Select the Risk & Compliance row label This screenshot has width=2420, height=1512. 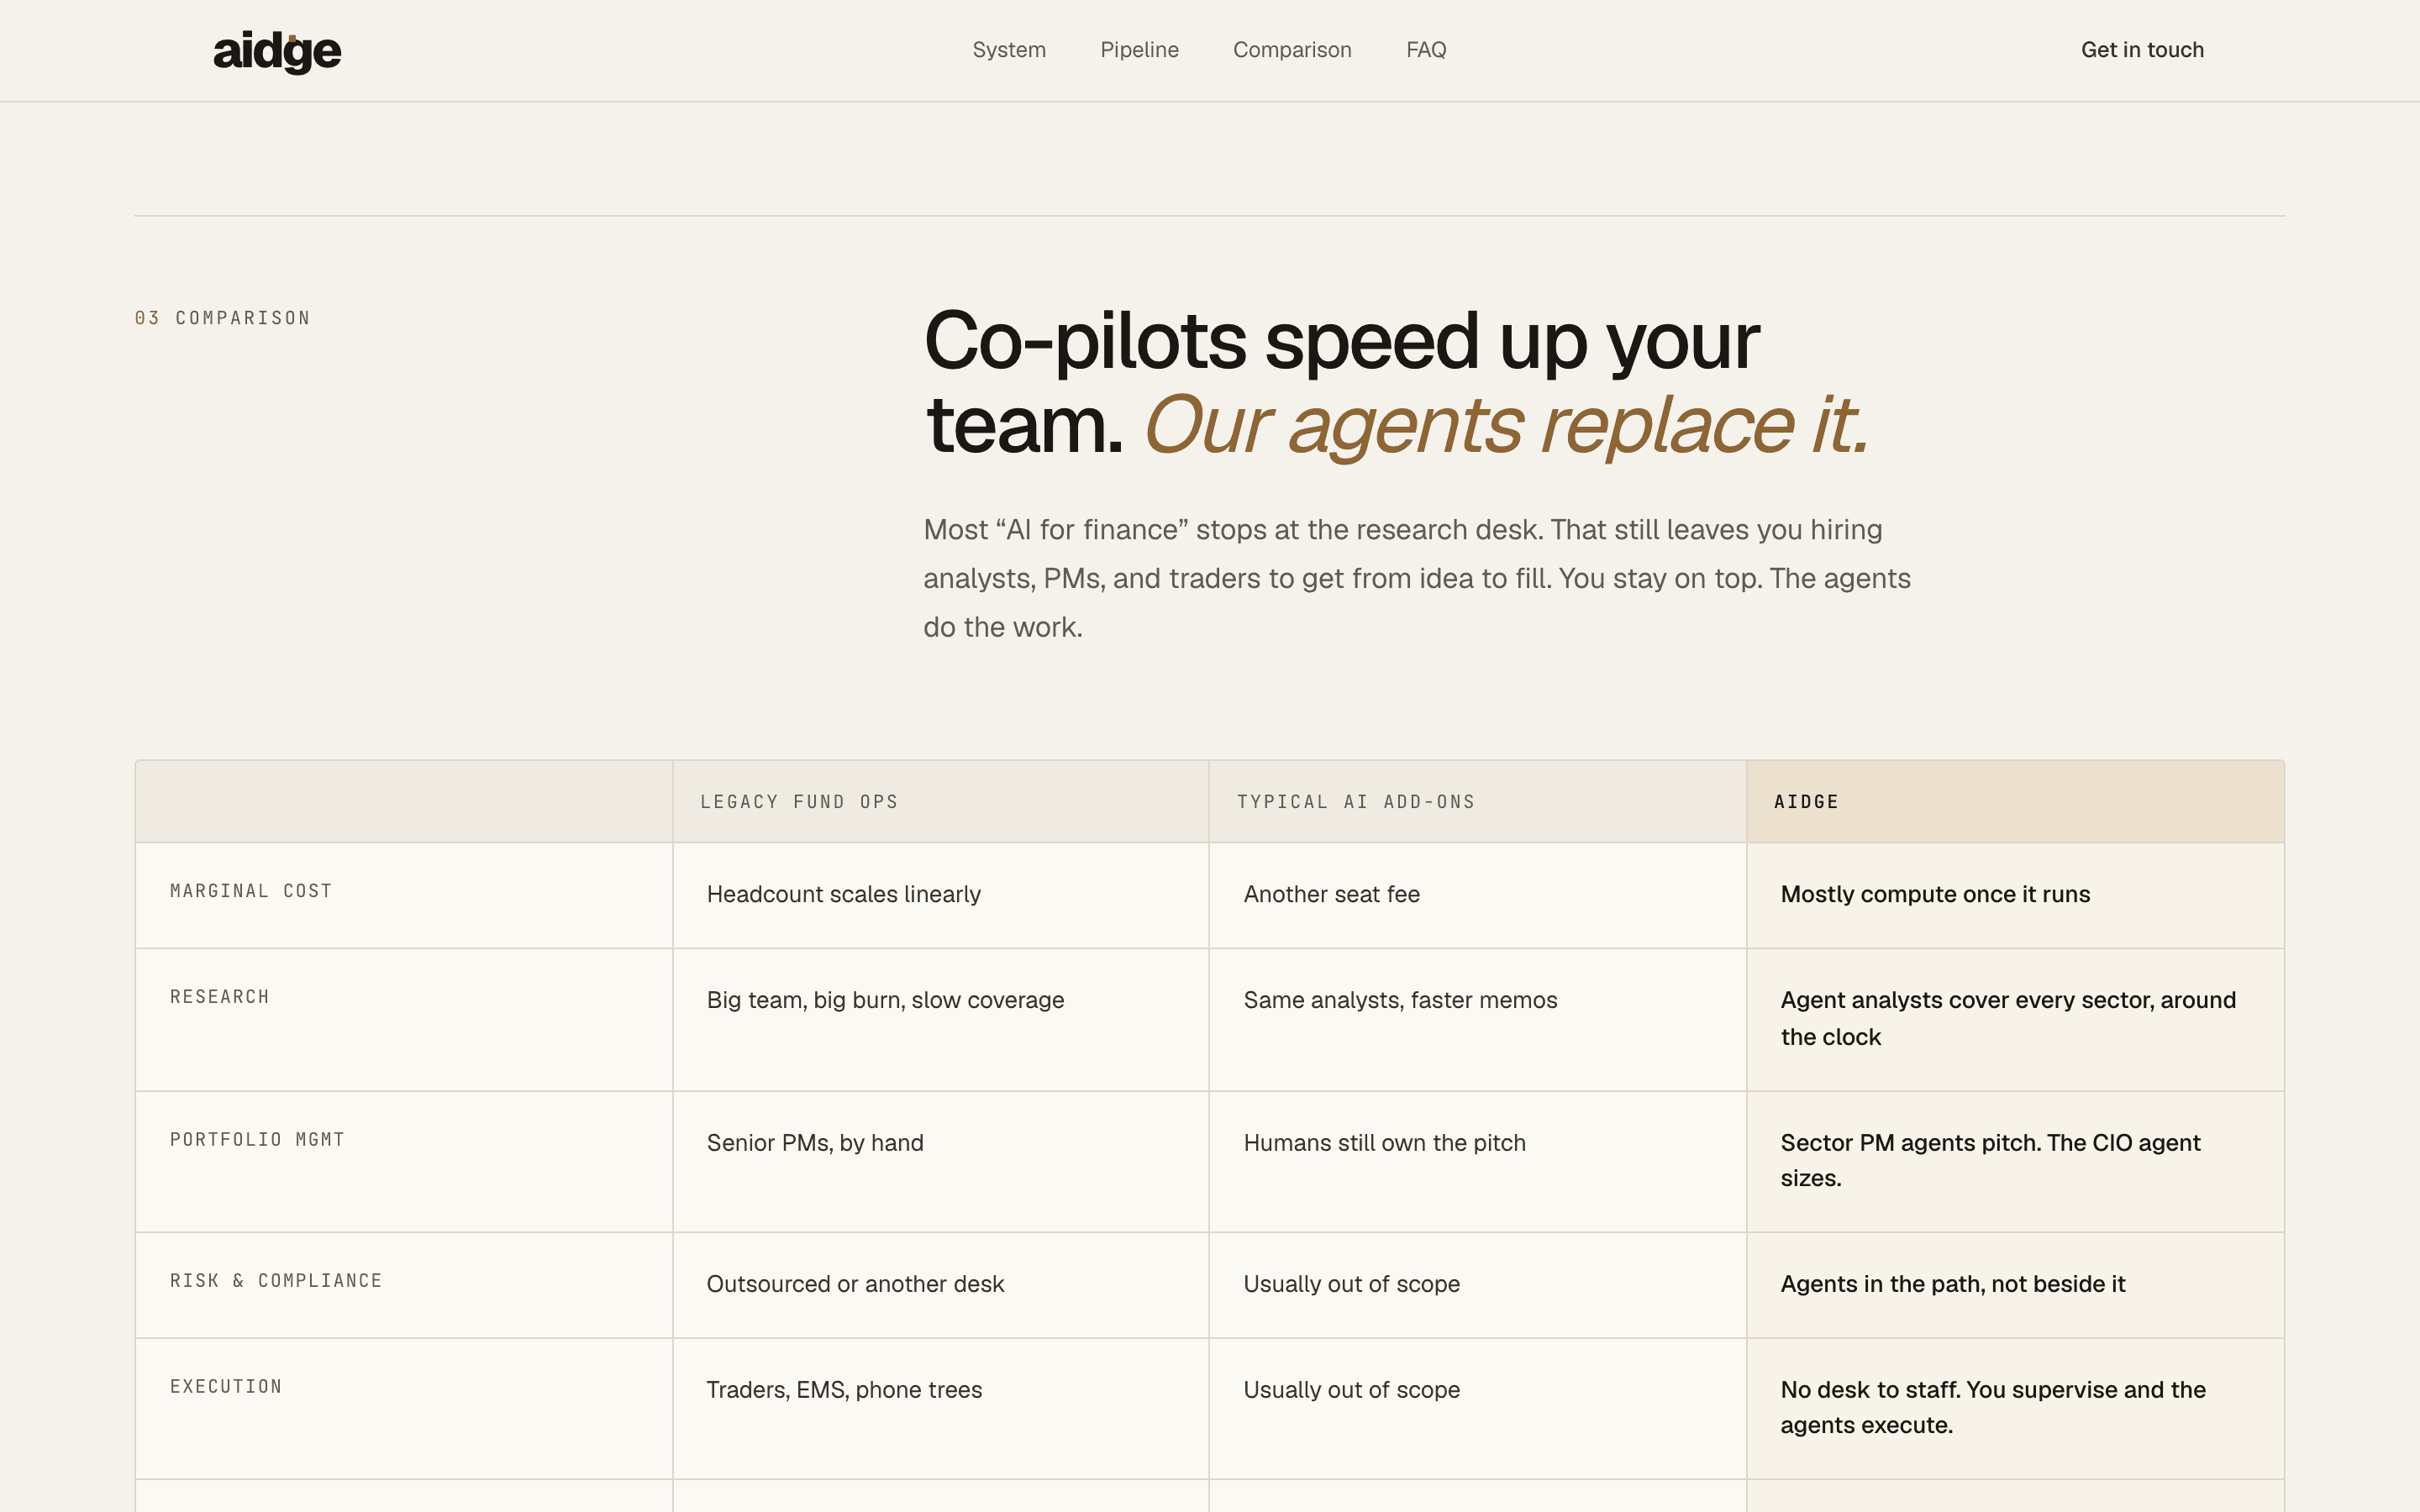pyautogui.click(x=276, y=1281)
